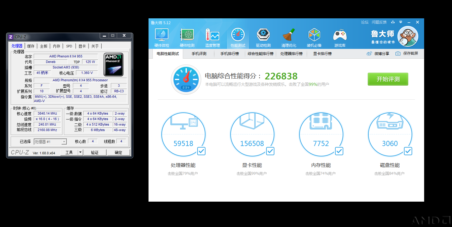Click CPU-Z 工具 button
The width and height of the screenshot is (452, 227).
point(69,152)
